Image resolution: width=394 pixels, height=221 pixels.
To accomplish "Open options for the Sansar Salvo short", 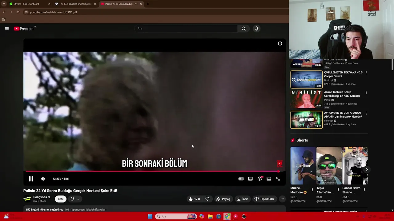I will click(x=364, y=190).
